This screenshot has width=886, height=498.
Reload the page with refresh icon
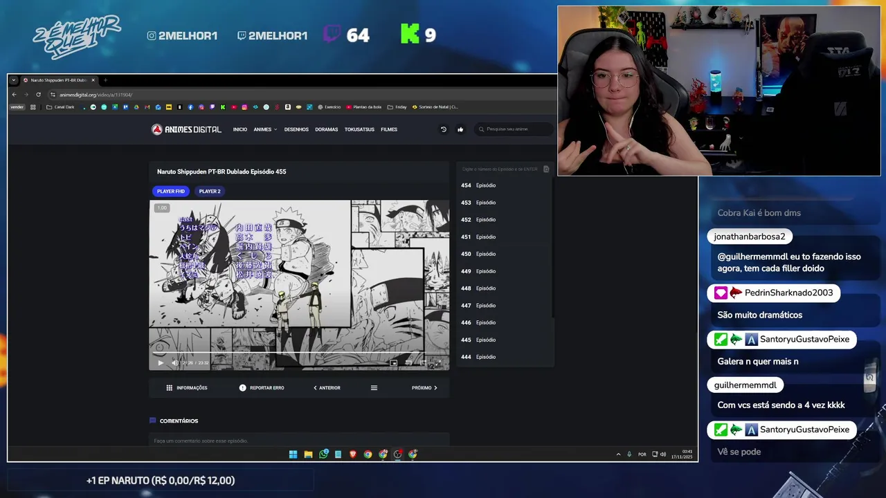(x=38, y=95)
